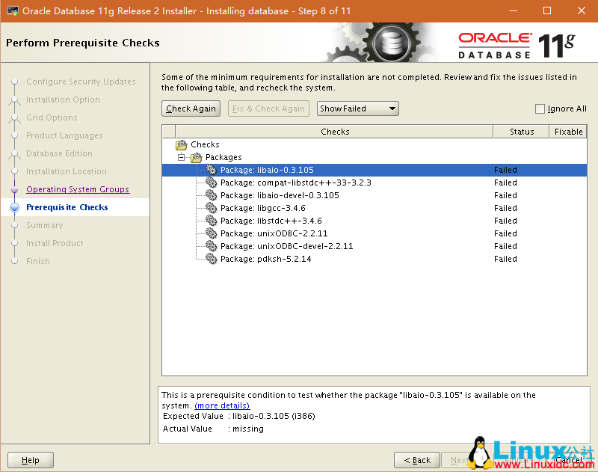Open Help
598x472 pixels.
tap(30, 460)
